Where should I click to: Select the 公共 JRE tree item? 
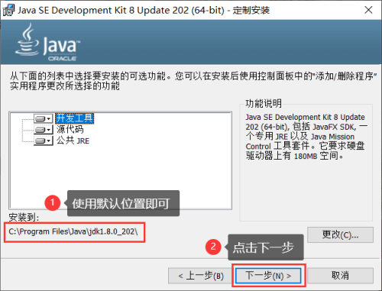click(73, 141)
